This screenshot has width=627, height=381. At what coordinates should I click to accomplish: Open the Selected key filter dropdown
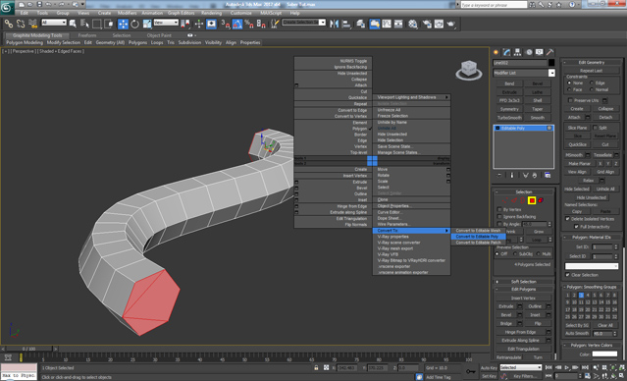[521, 367]
